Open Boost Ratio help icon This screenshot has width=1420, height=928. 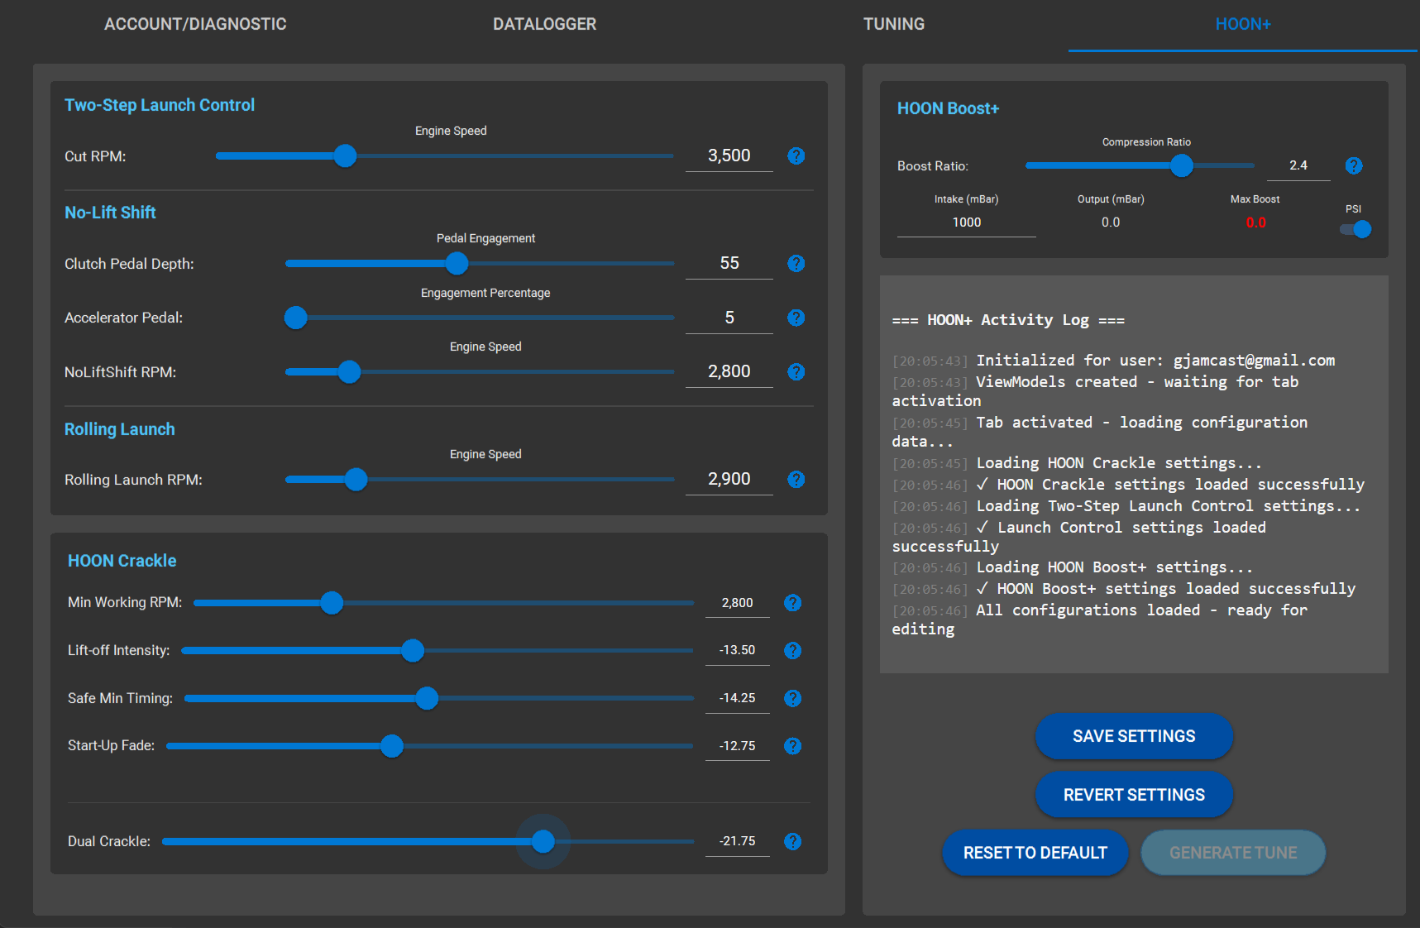[x=1353, y=166]
